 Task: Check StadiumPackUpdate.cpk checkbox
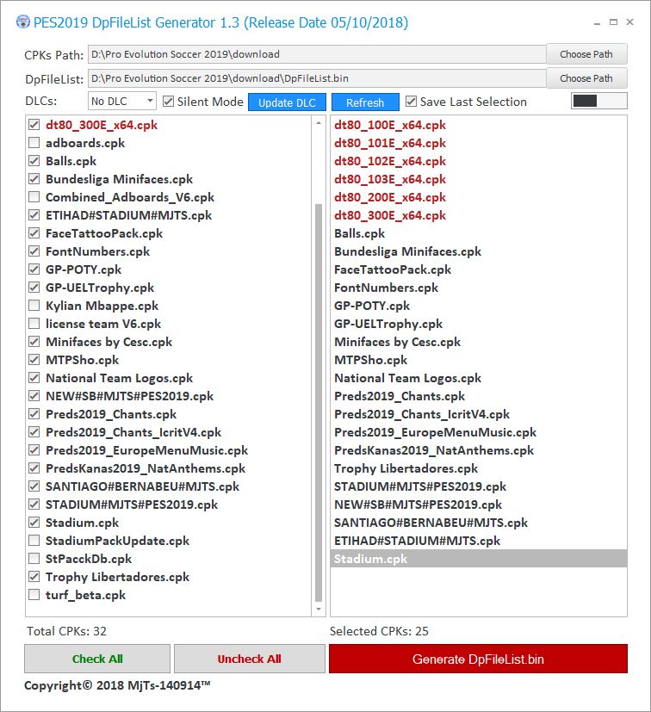click(34, 541)
